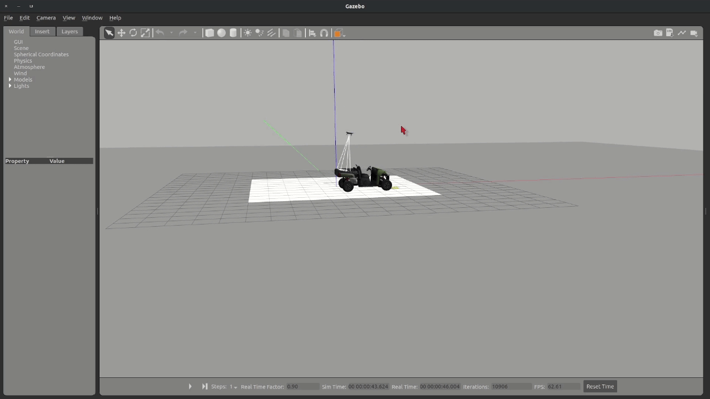Choose the Scale mode tool
Viewport: 710px width, 399px height.
tap(145, 33)
